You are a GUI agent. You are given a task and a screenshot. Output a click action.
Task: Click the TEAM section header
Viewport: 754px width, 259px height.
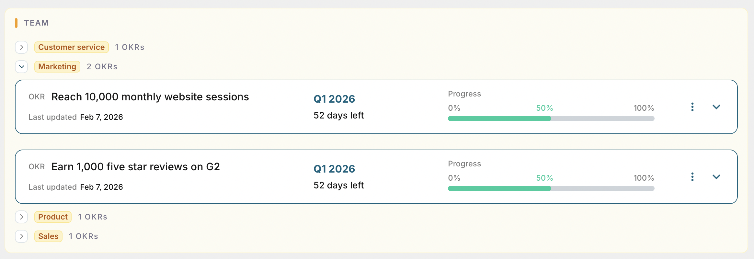(x=36, y=23)
